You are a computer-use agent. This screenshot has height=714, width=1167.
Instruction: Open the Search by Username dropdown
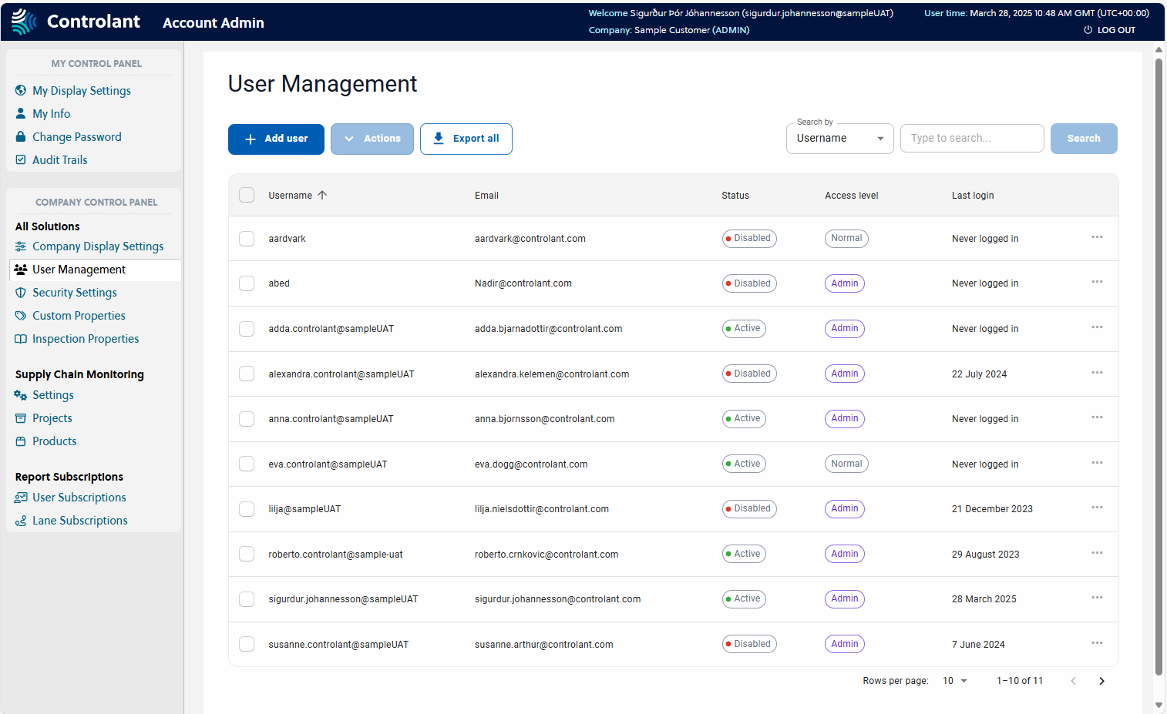(x=839, y=139)
